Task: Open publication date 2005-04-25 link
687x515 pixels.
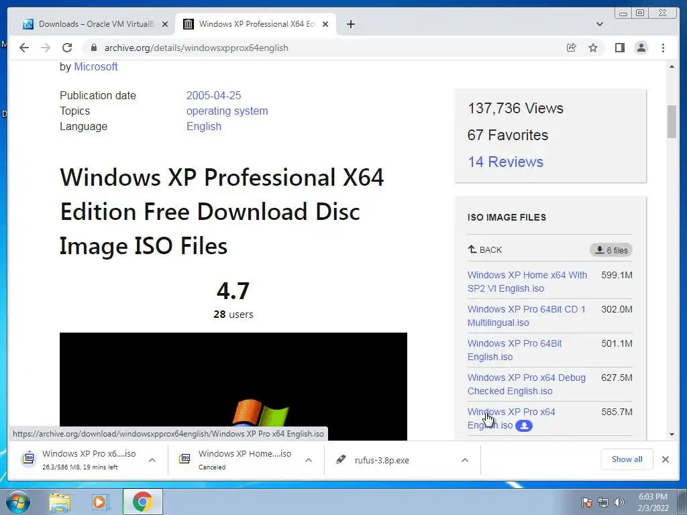Action: point(213,95)
